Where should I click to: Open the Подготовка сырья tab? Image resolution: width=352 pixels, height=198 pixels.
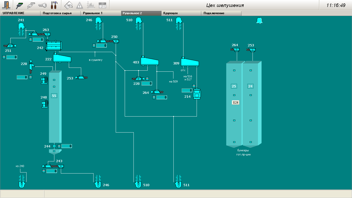click(61, 13)
